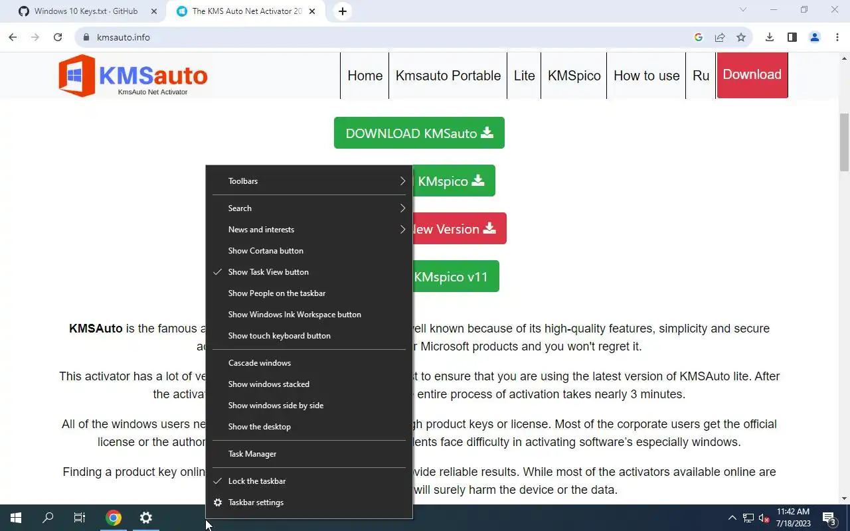Open Home nav link
This screenshot has height=531, width=850.
(365, 76)
